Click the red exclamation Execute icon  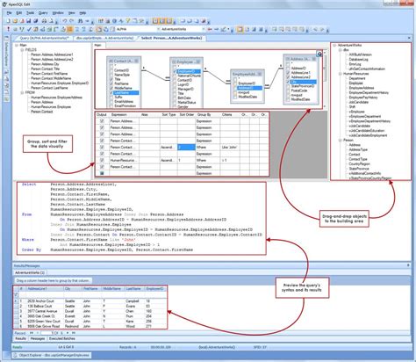[8, 29]
